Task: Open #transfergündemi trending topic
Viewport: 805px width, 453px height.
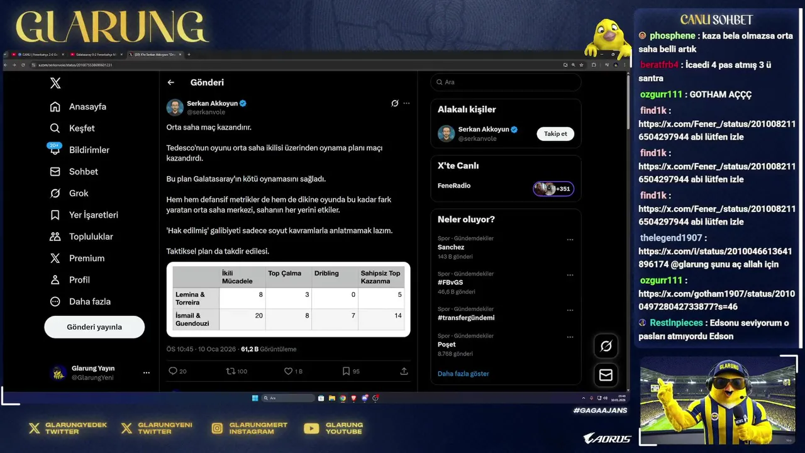Action: click(466, 318)
